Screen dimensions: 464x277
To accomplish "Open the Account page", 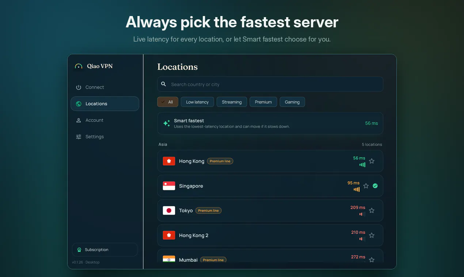I will (105, 120).
